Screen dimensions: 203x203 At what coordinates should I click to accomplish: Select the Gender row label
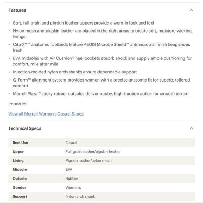tap(19, 188)
